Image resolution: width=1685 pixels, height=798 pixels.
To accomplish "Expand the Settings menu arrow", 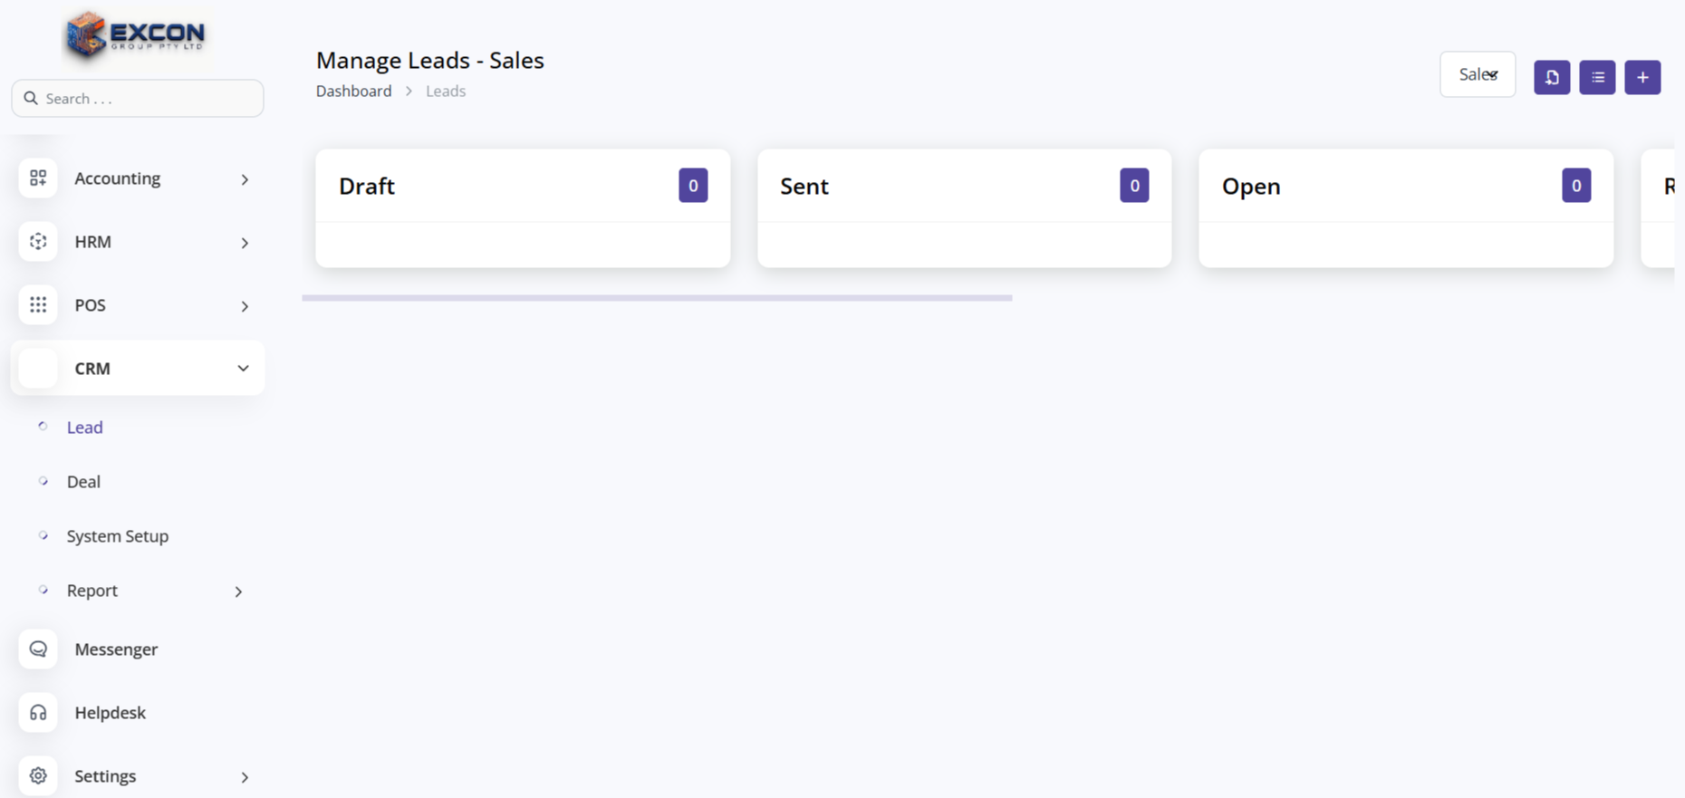I will tap(245, 777).
